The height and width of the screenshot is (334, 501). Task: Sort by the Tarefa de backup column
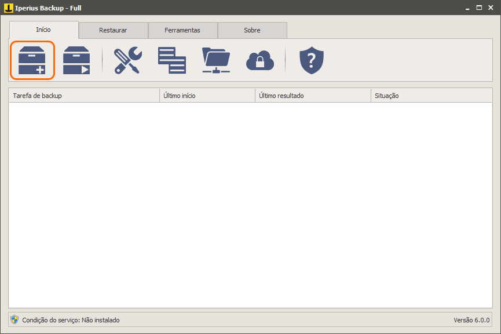click(84, 96)
